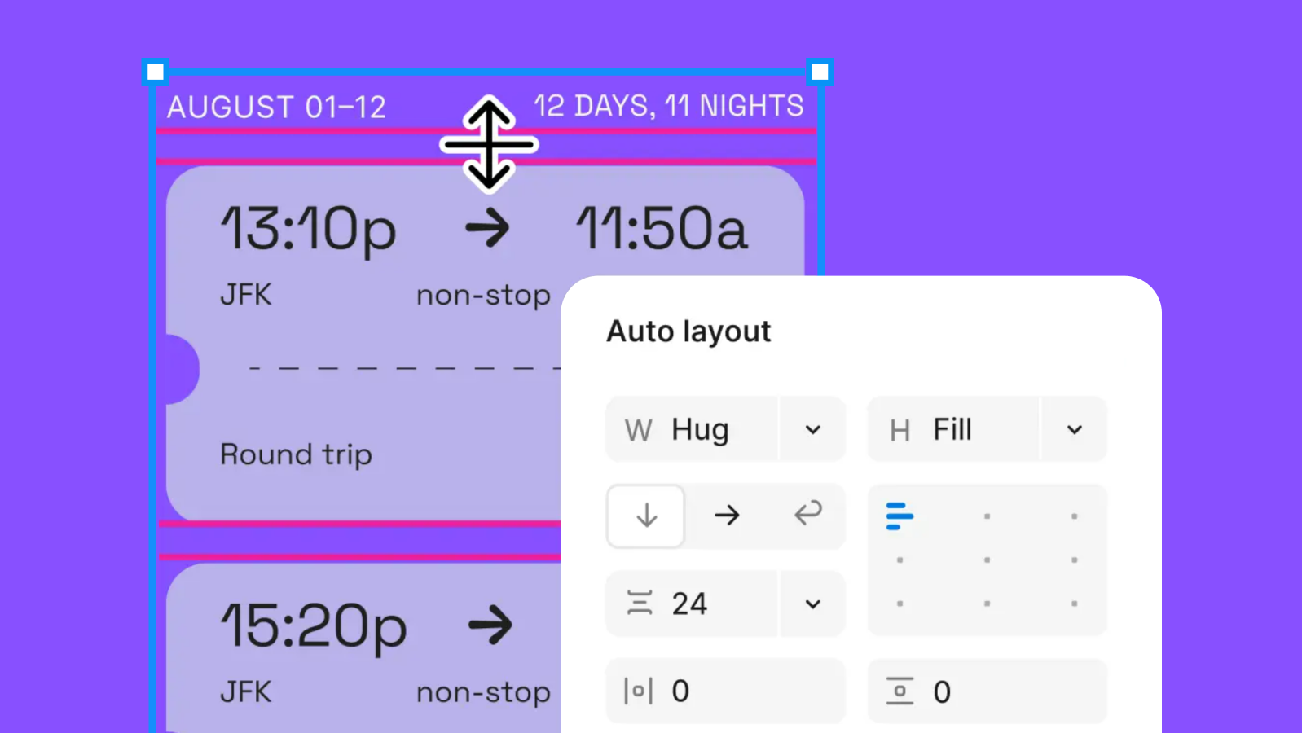Click the arrow between 13:10p and 11:50a

[x=487, y=228]
